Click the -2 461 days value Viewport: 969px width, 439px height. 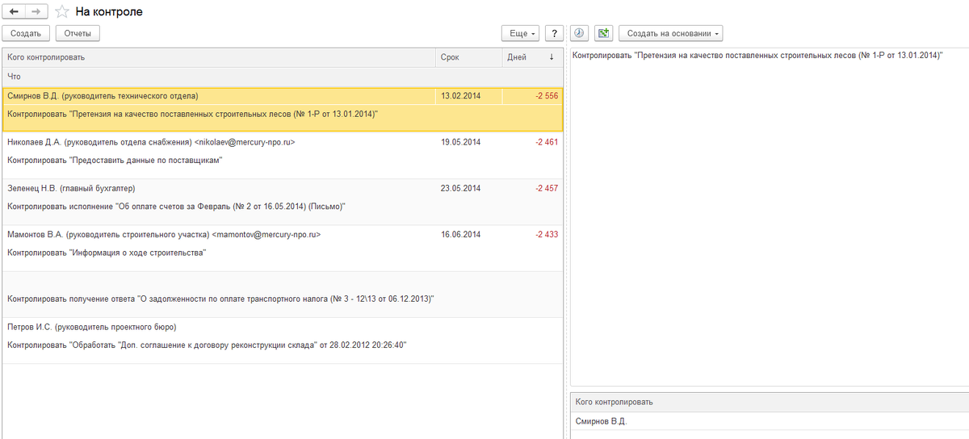point(546,142)
